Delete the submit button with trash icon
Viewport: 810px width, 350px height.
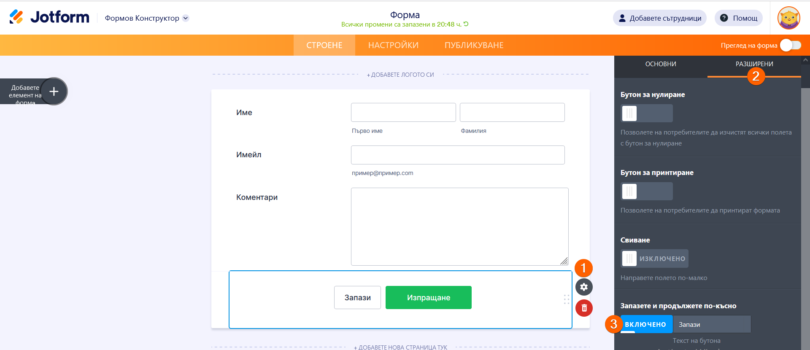point(584,308)
